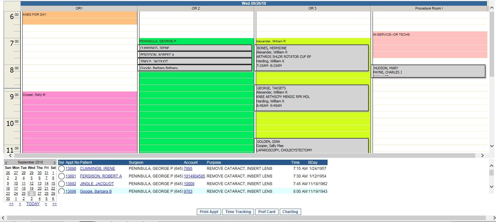Jump to current date using TODAY link

(x=33, y=204)
